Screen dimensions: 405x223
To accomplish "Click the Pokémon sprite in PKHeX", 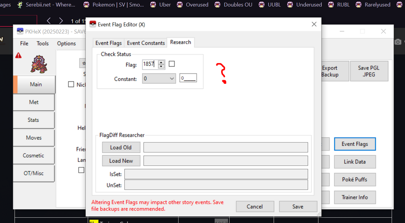I will click(x=40, y=65).
